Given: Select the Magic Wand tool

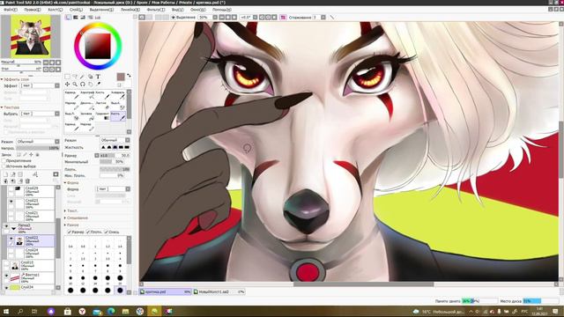Looking at the screenshot, I should [82, 77].
